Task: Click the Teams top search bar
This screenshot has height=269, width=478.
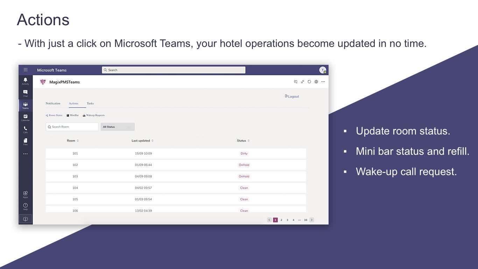Action: tap(174, 70)
